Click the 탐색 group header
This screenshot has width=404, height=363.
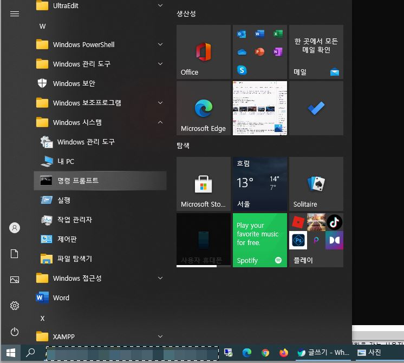pyautogui.click(x=183, y=146)
